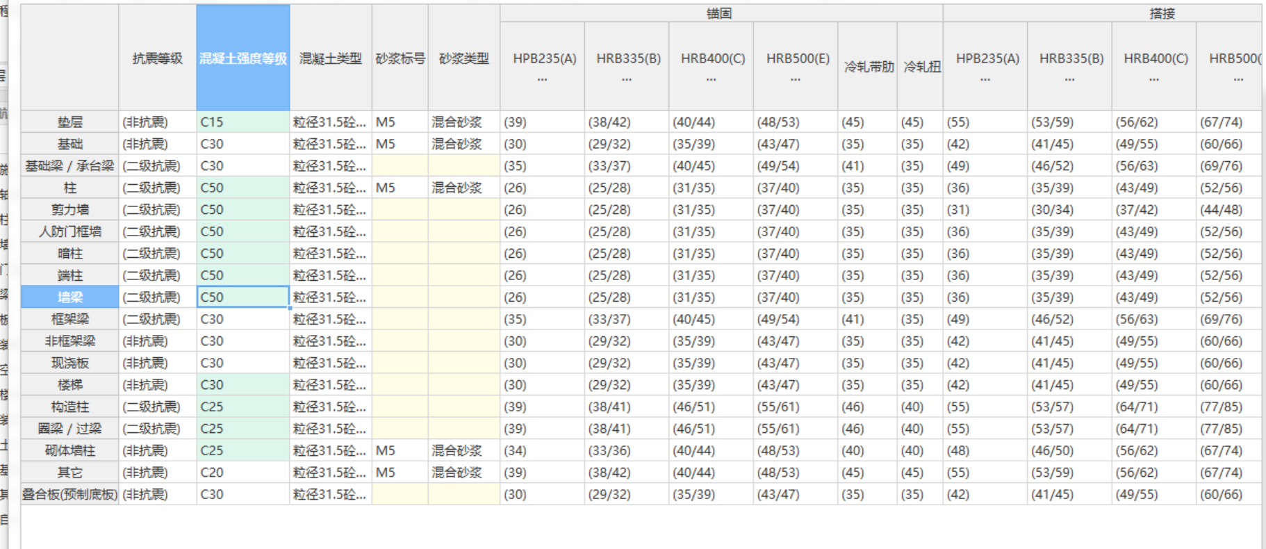Open ellipsis under anchoring HPB235(A) header
Screen dimensions: 1266x549
click(543, 79)
